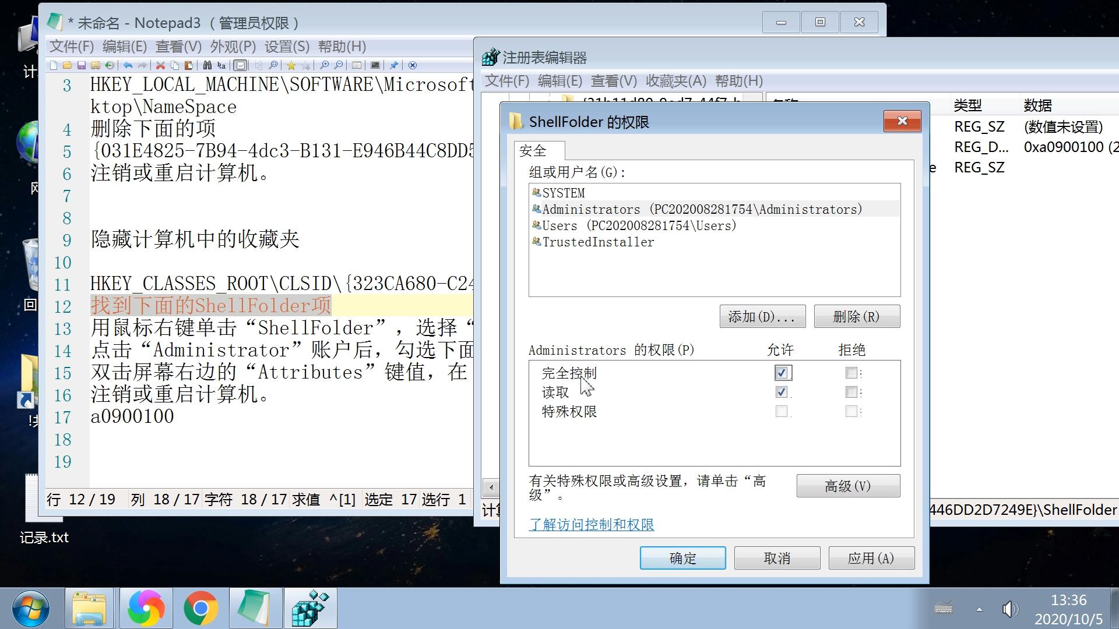Save the document with the floppy disk icon
Image resolution: width=1119 pixels, height=629 pixels.
(82, 65)
